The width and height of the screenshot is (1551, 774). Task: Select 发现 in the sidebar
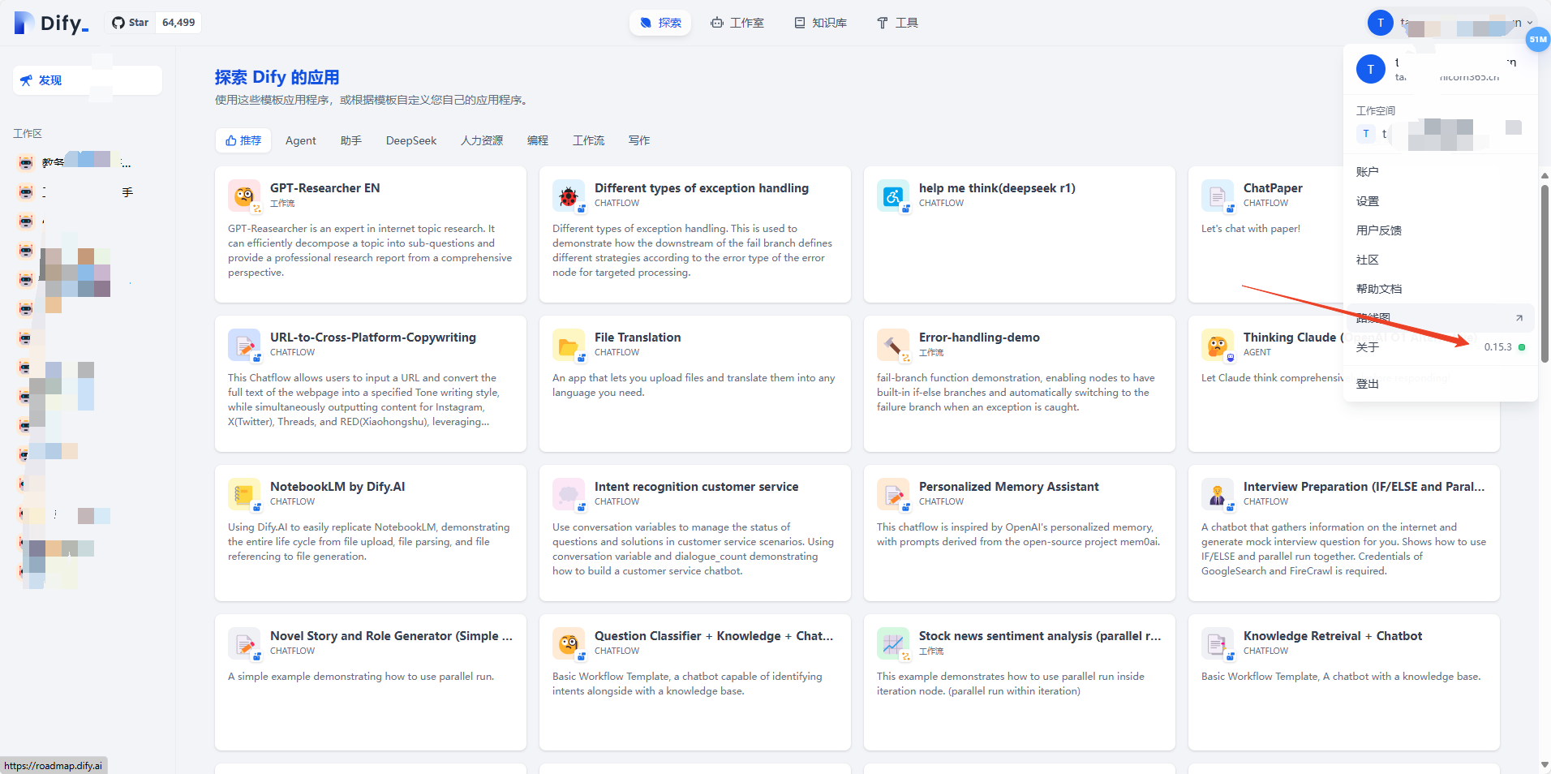tap(88, 80)
